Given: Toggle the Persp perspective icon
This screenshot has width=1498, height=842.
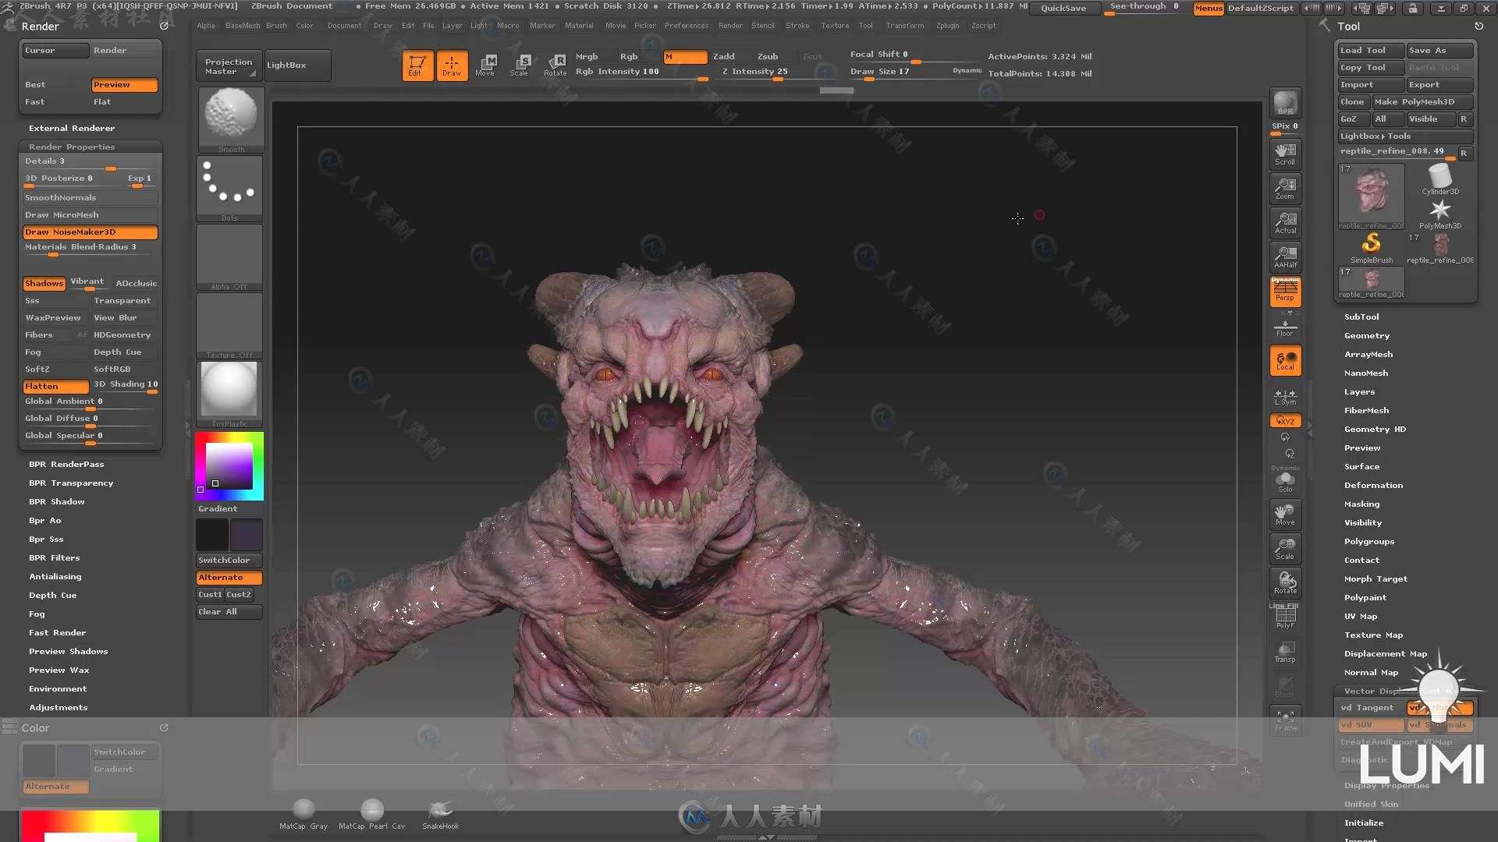Looking at the screenshot, I should click(1285, 291).
